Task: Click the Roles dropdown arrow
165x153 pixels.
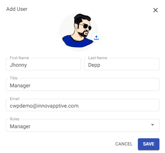Action: coord(153,125)
